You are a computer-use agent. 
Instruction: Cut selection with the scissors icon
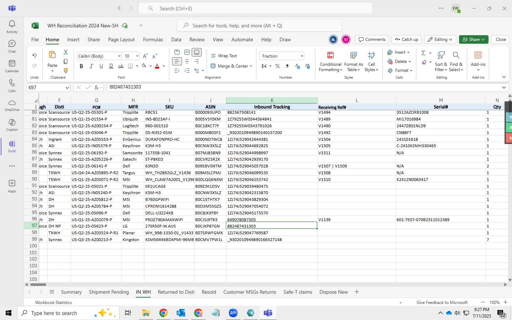click(x=66, y=52)
